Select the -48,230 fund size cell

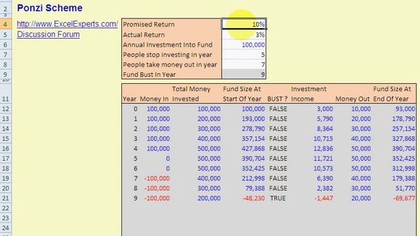point(253,198)
